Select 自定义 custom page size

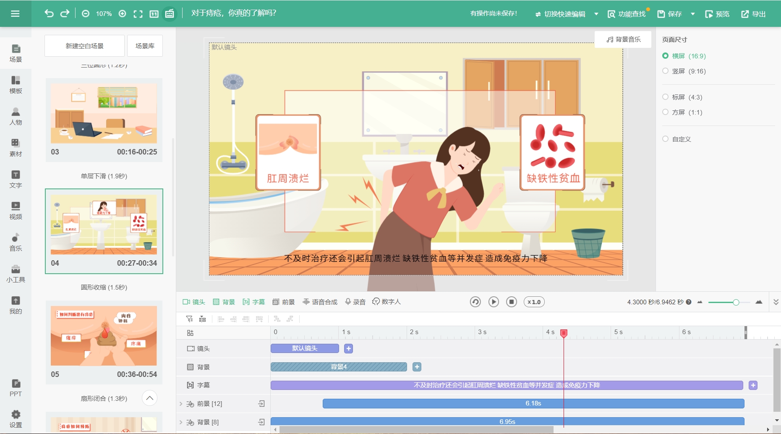(x=677, y=139)
